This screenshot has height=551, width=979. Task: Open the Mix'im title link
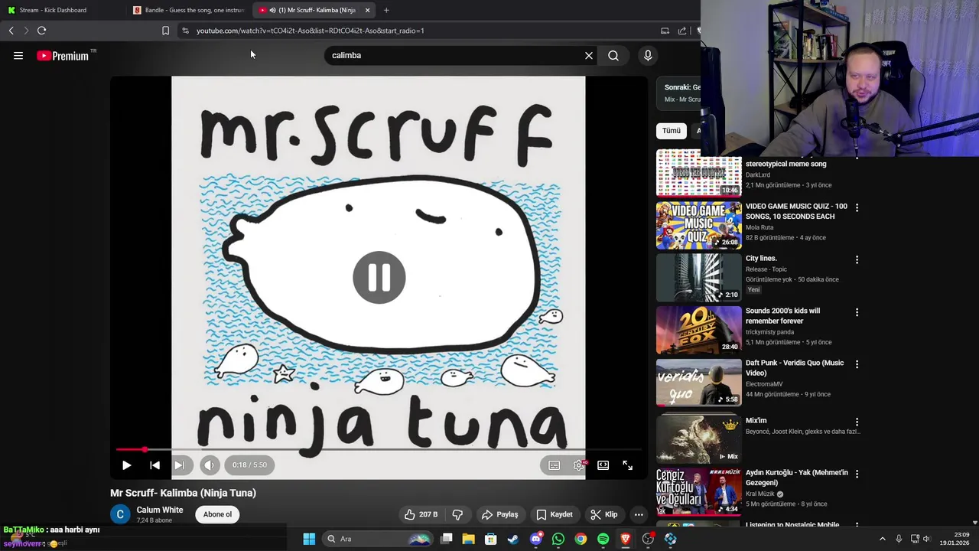(756, 420)
